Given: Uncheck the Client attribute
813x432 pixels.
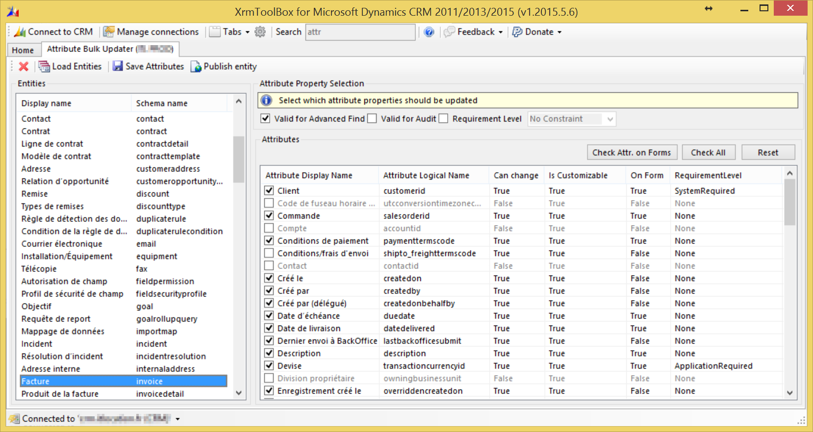Looking at the screenshot, I should (269, 190).
